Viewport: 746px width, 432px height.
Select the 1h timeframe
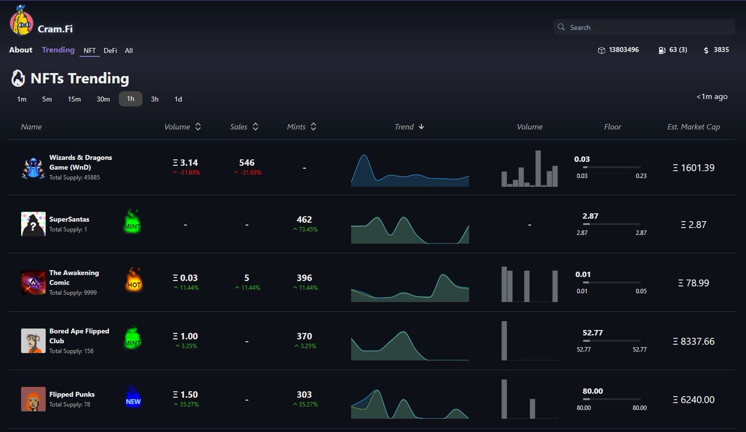click(131, 99)
